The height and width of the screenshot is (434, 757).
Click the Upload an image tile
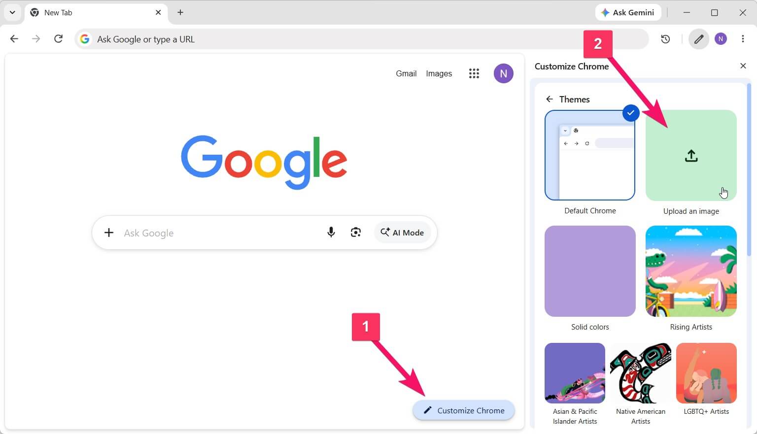pos(691,155)
